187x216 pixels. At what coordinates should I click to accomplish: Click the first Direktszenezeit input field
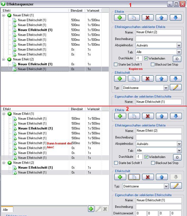pyautogui.click(x=141, y=214)
